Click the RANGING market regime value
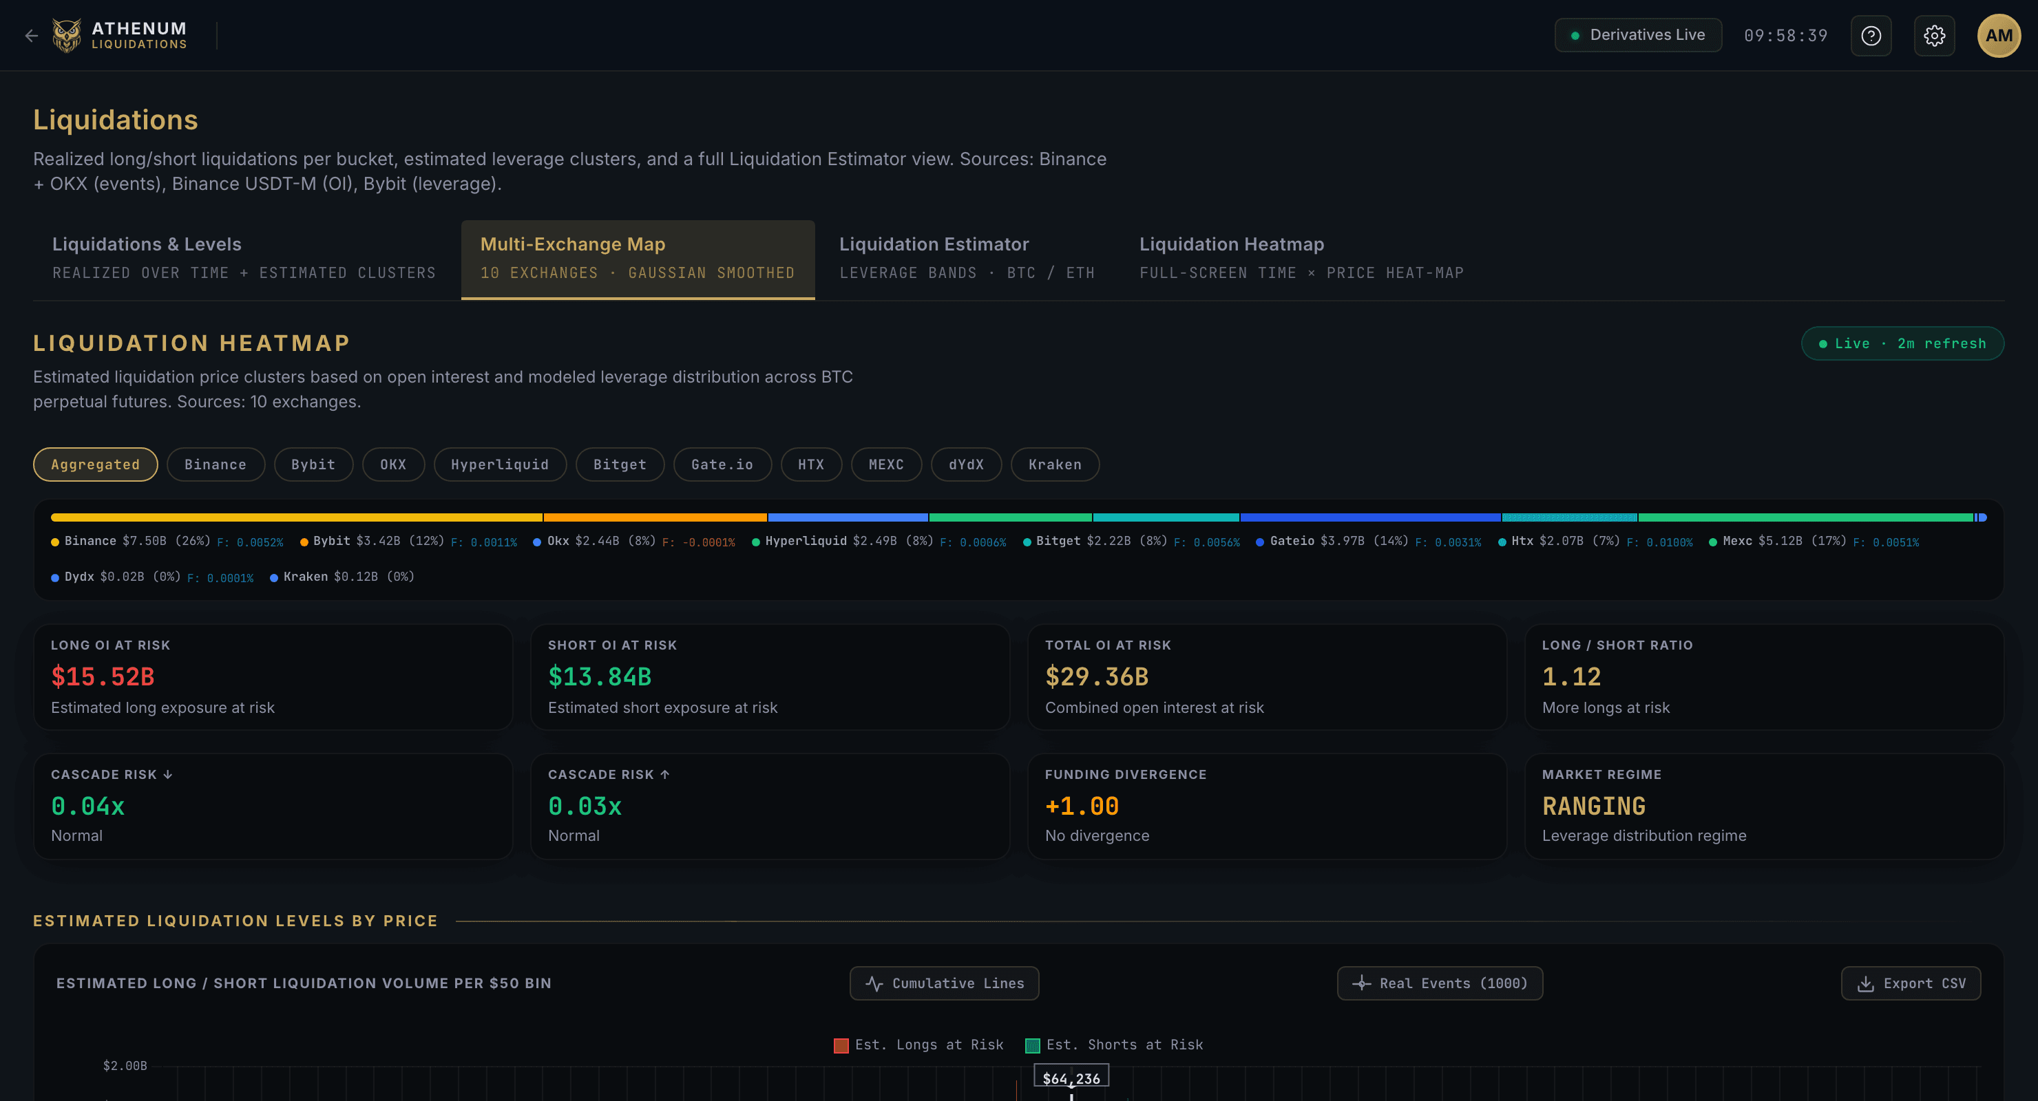Screen dimensions: 2038x1101 (1593, 806)
